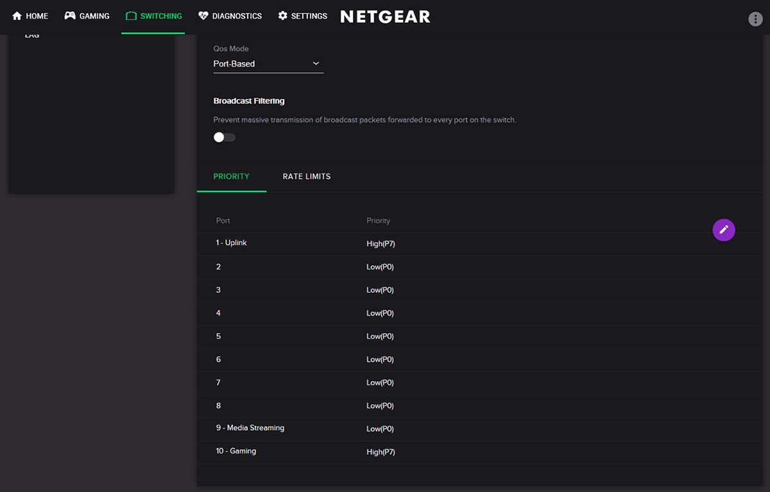Select the LAG item in sidebar

click(32, 35)
